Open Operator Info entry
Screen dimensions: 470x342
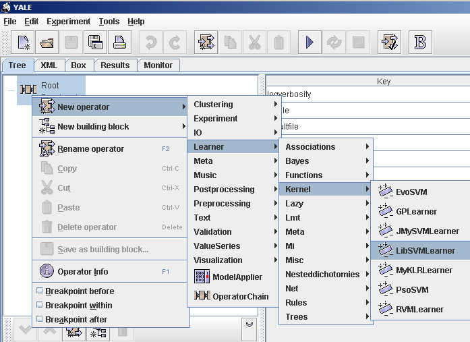coord(110,272)
